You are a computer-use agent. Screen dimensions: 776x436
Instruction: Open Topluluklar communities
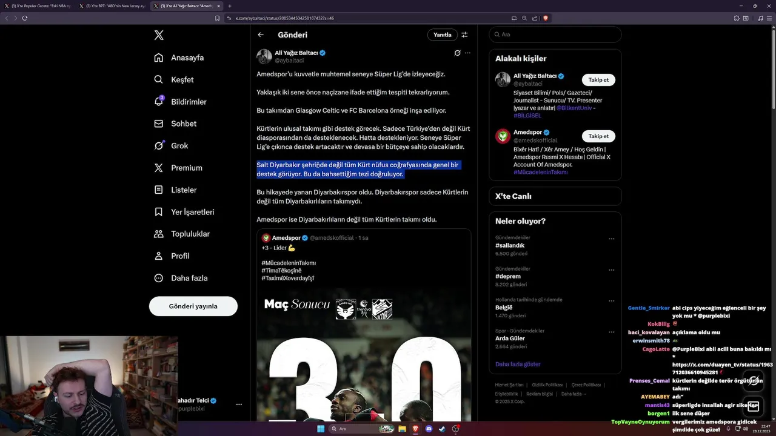pyautogui.click(x=182, y=234)
